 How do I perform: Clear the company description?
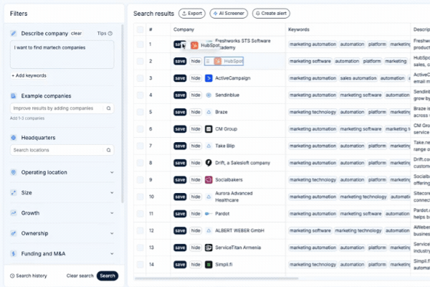pyautogui.click(x=76, y=34)
